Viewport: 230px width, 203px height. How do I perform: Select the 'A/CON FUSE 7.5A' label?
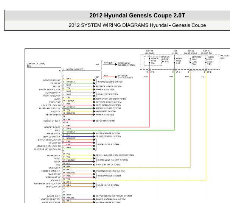tap(179, 61)
